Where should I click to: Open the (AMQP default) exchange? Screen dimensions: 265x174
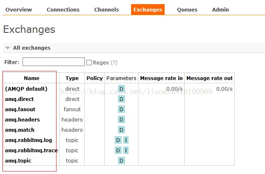pos(26,89)
